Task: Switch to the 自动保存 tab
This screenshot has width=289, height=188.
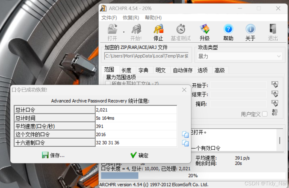Action: coord(183,70)
